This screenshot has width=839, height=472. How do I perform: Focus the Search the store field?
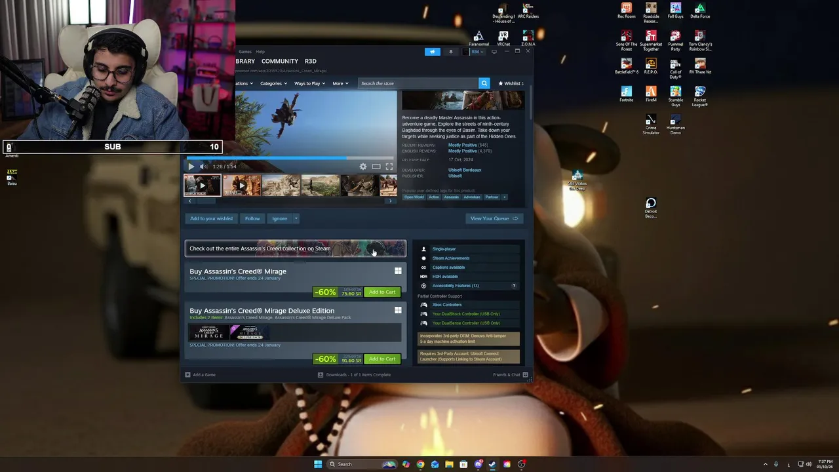click(418, 83)
